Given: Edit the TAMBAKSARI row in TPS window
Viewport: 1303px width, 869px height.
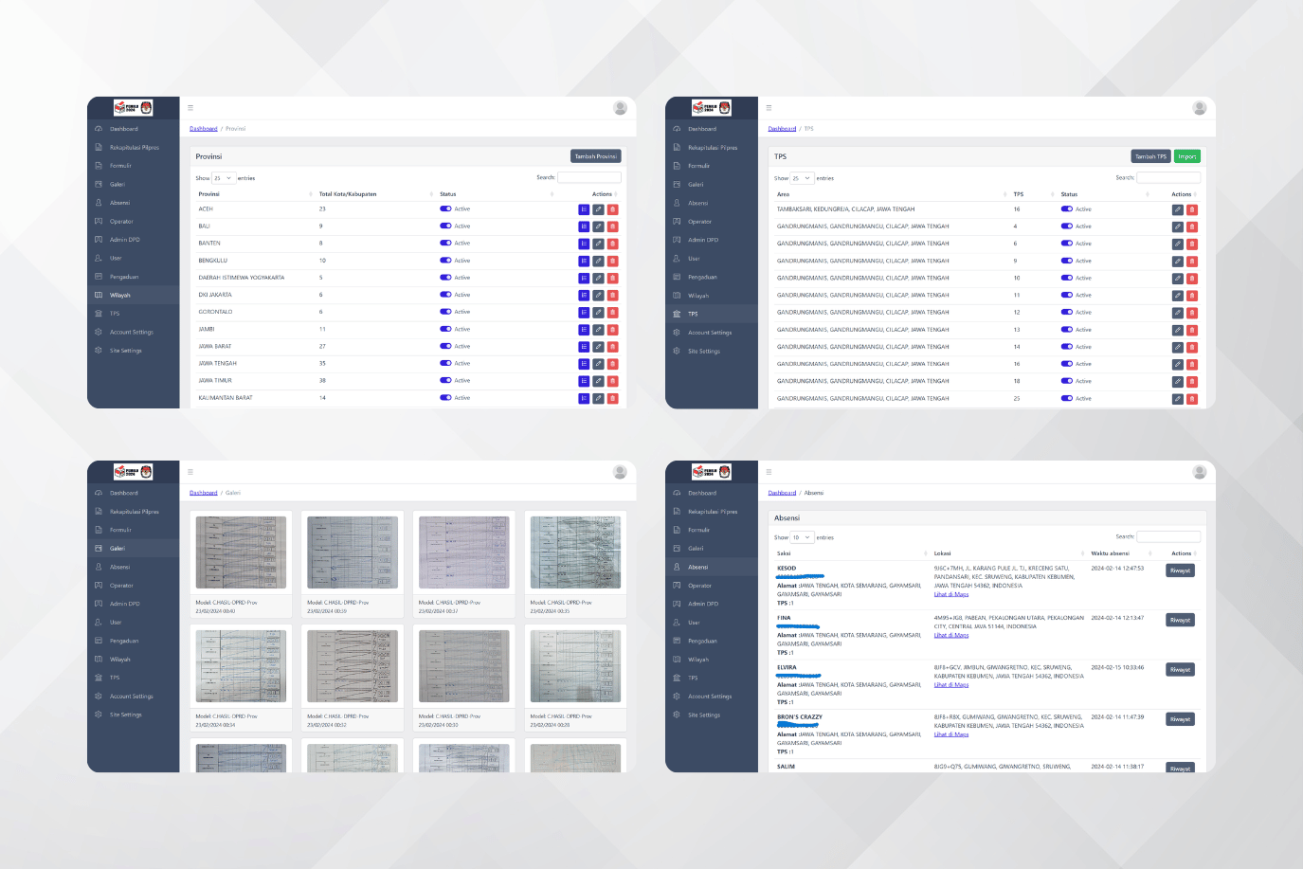Looking at the screenshot, I should click(1177, 209).
